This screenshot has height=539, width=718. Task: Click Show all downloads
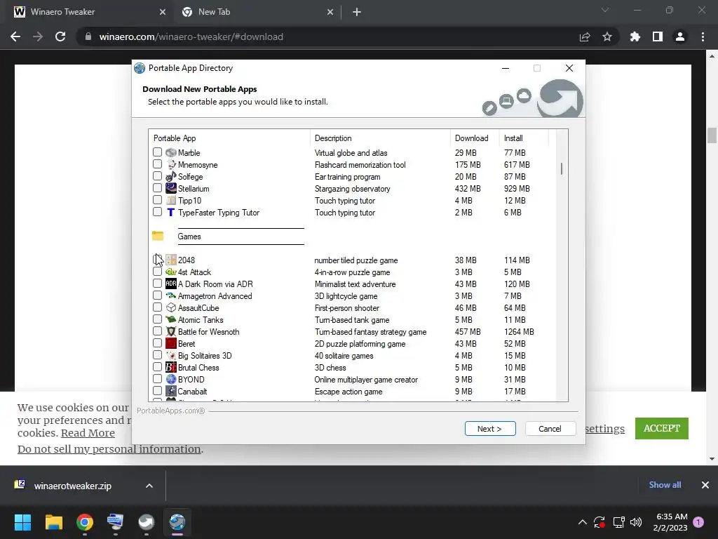(x=665, y=485)
